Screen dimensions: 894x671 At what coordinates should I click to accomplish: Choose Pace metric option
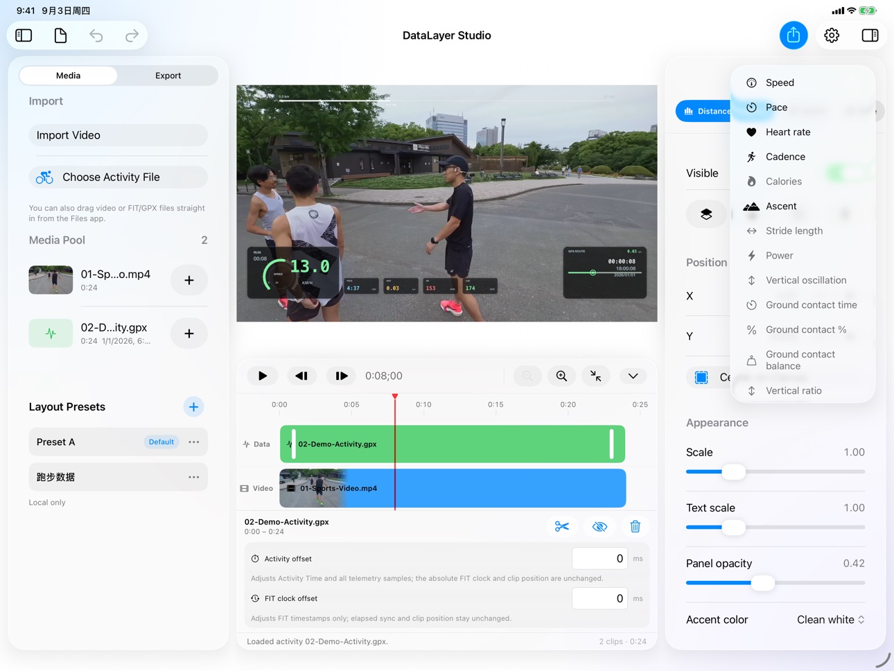[803, 107]
